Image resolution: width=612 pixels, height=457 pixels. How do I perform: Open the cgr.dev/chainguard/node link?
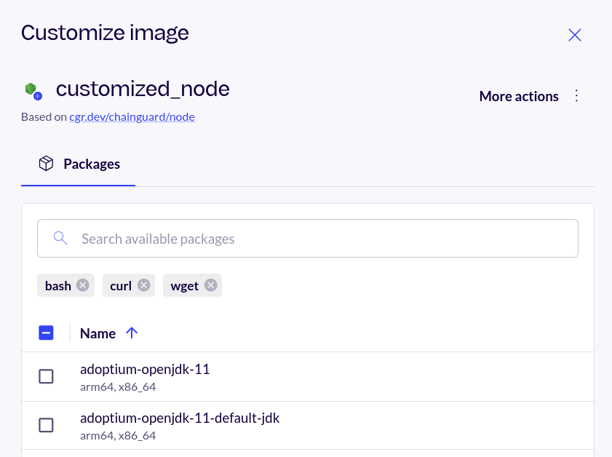pyautogui.click(x=132, y=116)
